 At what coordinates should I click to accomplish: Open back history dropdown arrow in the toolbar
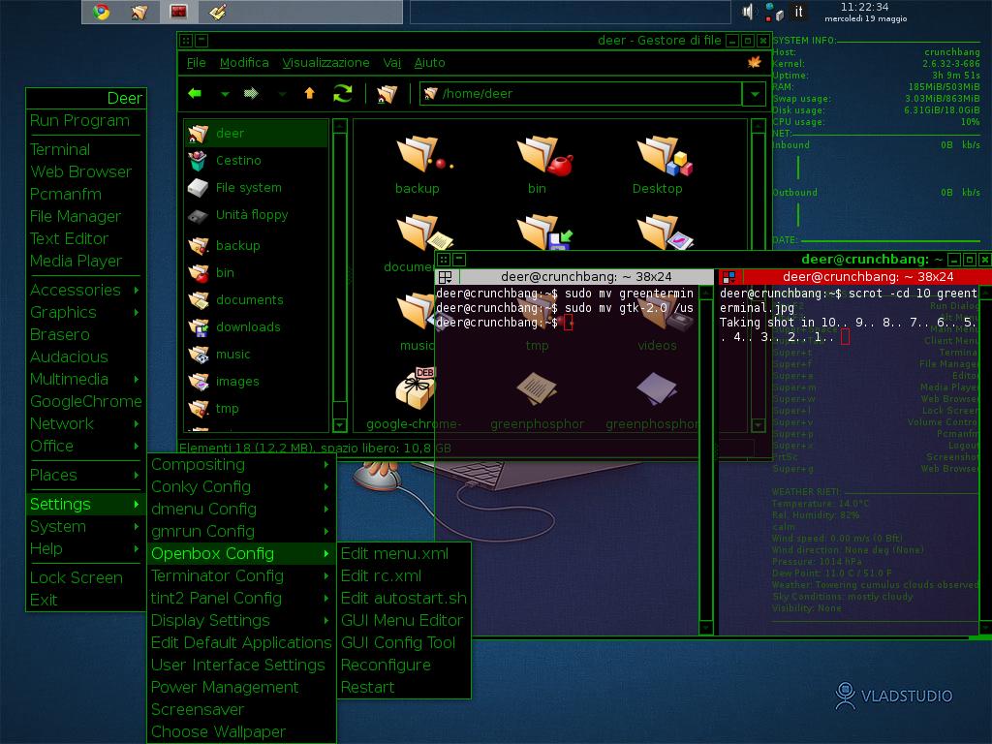pos(225,94)
